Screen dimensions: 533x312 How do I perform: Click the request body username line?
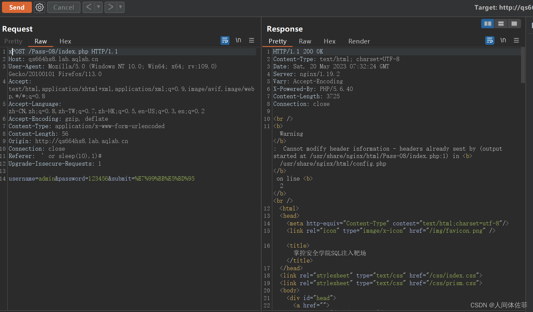pos(102,179)
